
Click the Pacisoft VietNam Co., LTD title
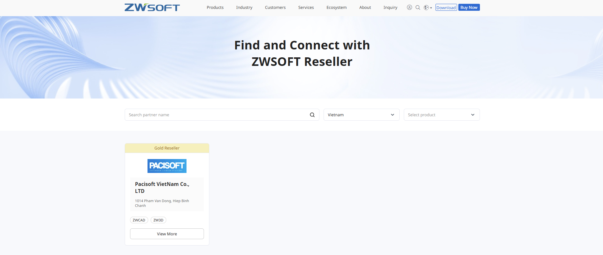click(162, 188)
